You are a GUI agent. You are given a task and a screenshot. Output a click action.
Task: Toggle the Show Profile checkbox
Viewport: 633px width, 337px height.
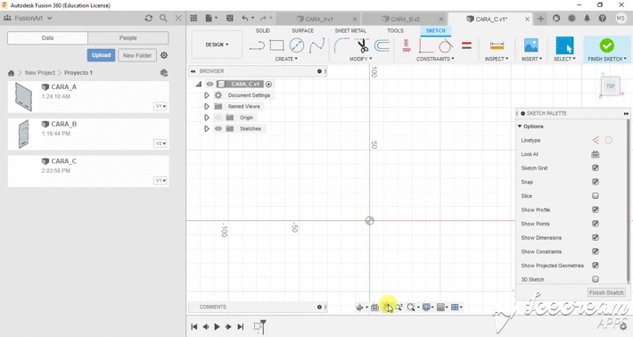pyautogui.click(x=595, y=210)
